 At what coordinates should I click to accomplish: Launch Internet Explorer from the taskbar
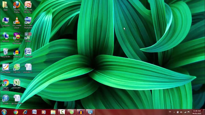[25, 112]
